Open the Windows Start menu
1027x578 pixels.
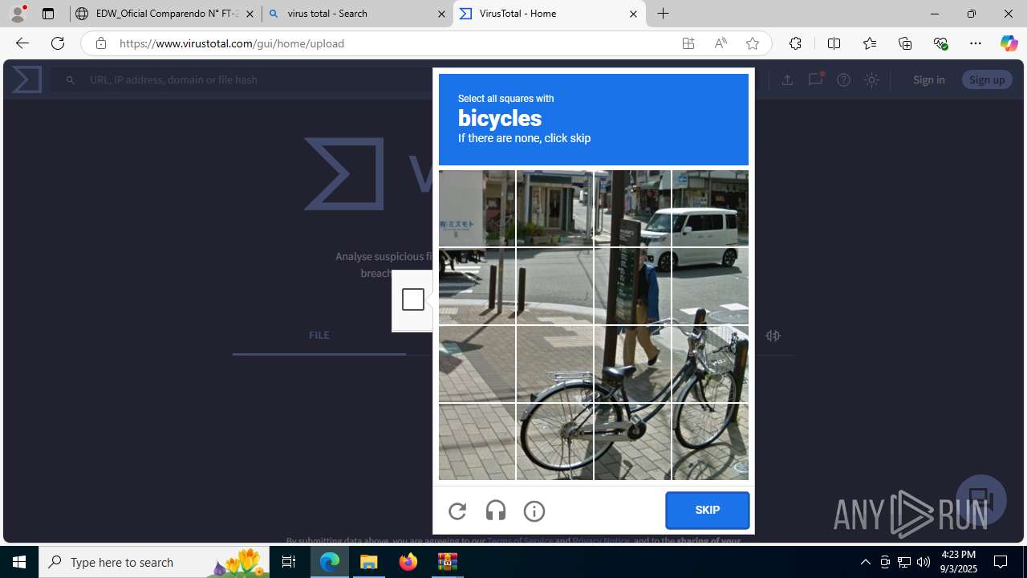pyautogui.click(x=19, y=562)
